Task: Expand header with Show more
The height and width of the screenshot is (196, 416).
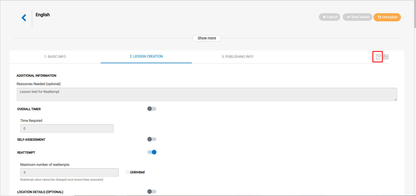Action: point(207,38)
